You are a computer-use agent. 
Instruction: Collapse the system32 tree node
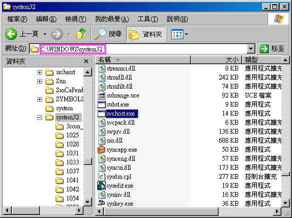(39, 117)
